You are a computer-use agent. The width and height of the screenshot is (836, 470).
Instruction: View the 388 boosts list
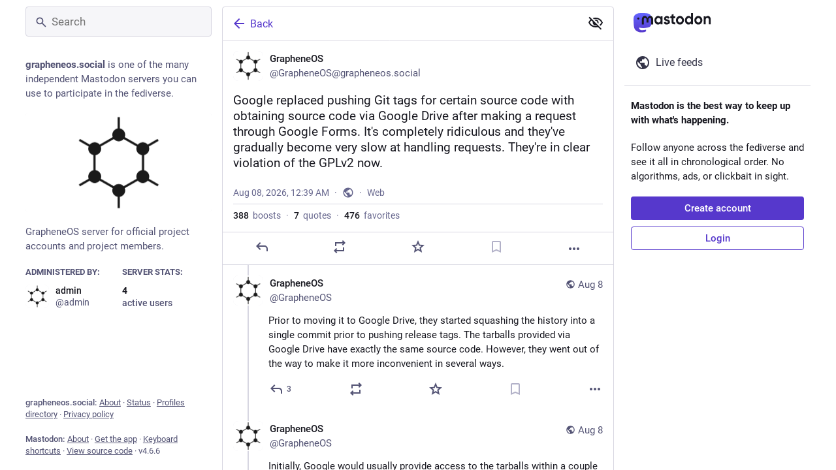tap(257, 215)
